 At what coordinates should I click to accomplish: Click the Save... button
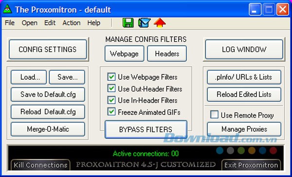tap(67, 77)
